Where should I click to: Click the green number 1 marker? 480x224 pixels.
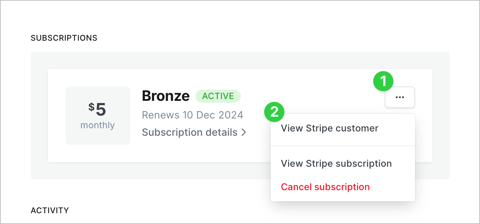coord(383,81)
